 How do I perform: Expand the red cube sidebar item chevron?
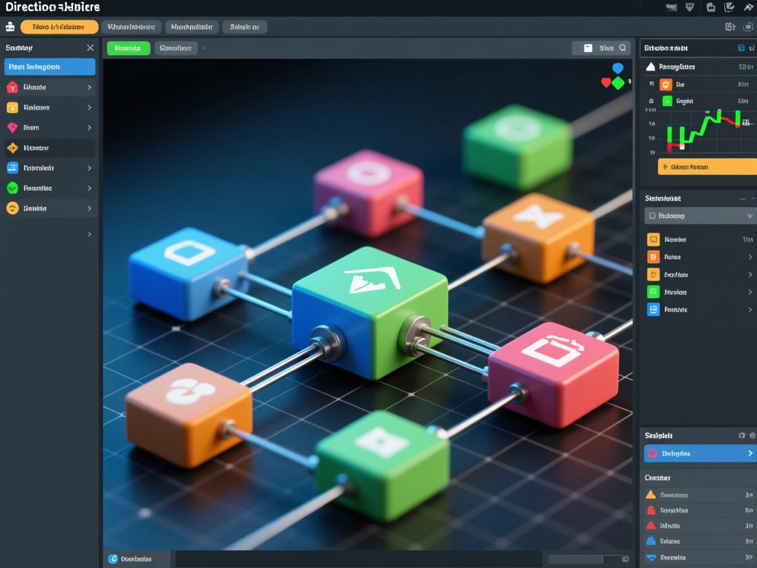point(89,87)
